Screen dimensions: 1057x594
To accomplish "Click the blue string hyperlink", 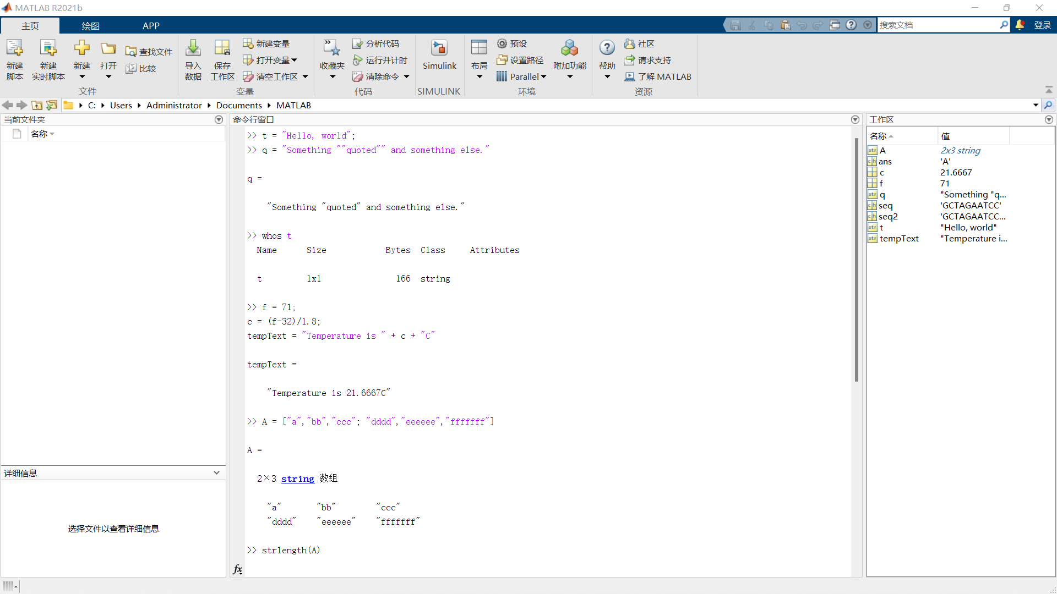I will point(298,479).
